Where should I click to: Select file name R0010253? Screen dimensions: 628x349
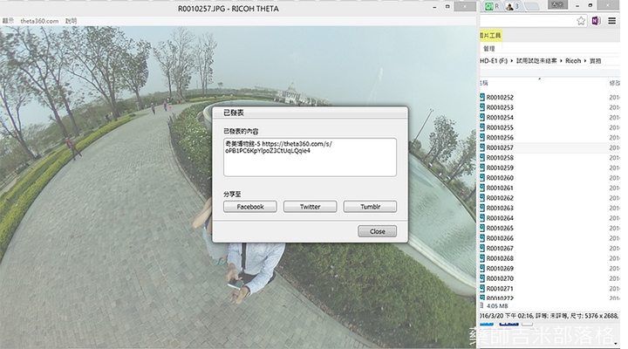point(500,107)
